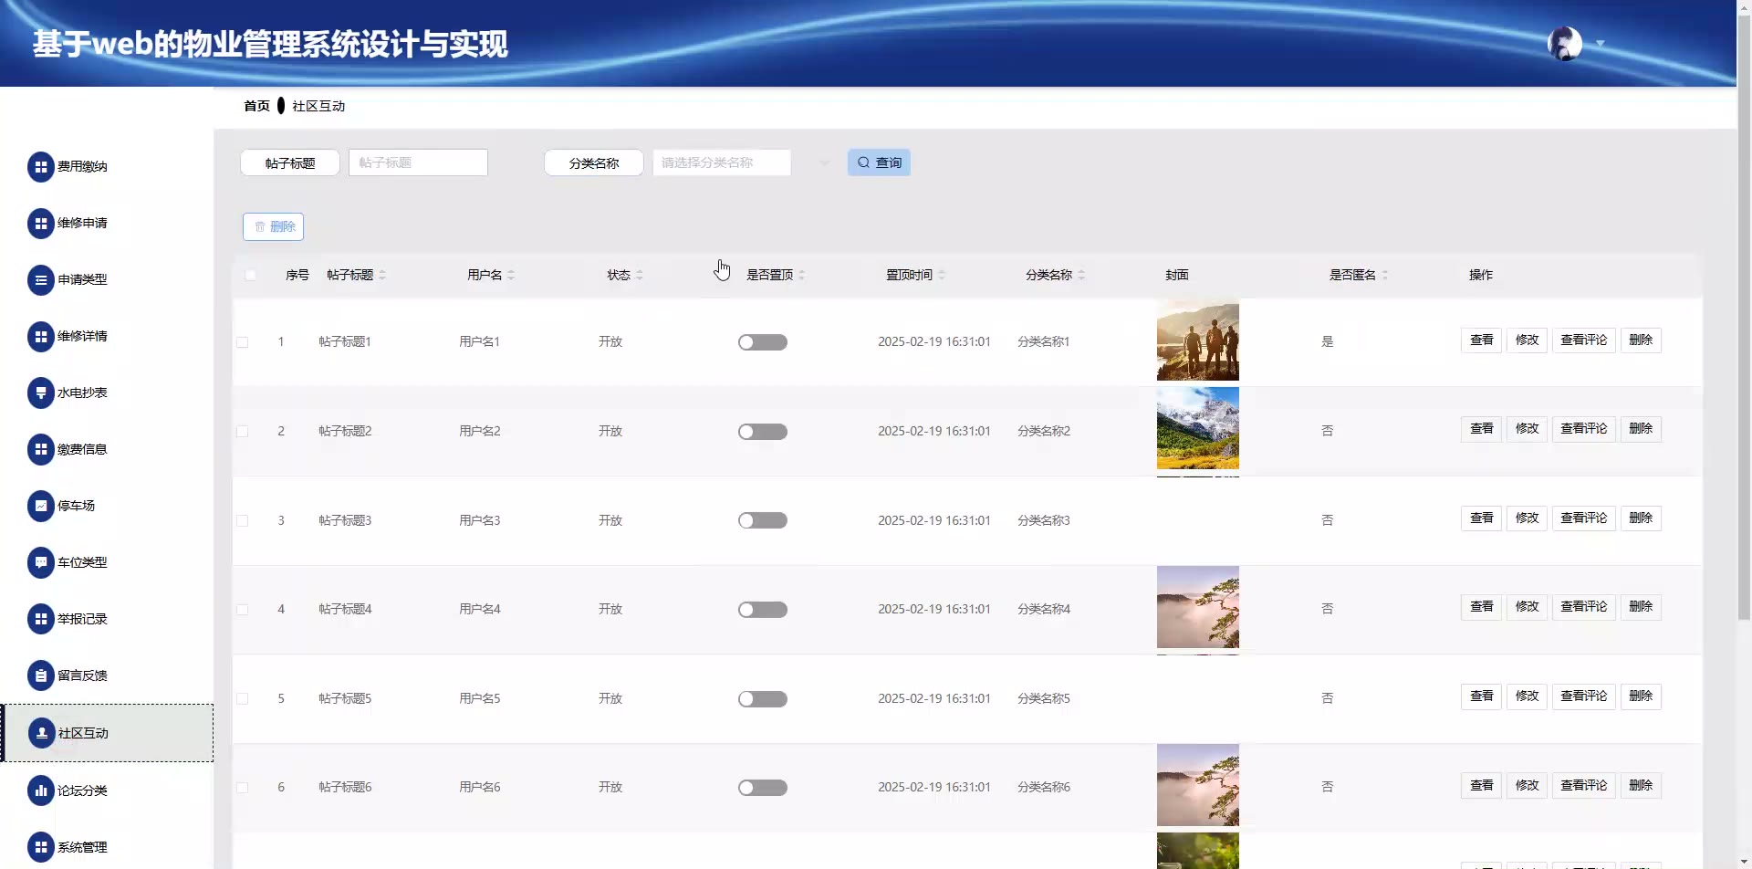
Task: Click the 留言反馈 clipboard icon
Action: click(x=41, y=675)
